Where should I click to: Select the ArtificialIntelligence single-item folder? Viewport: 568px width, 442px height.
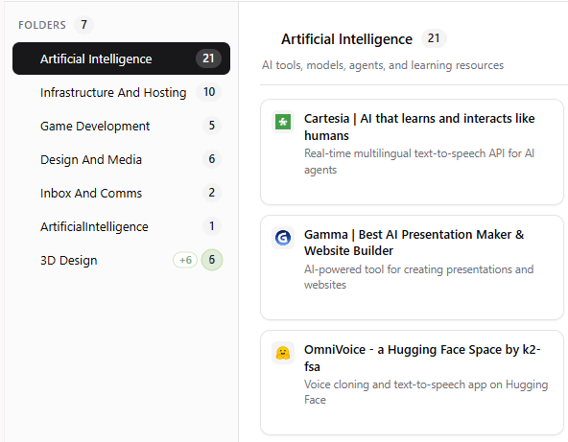click(121, 226)
